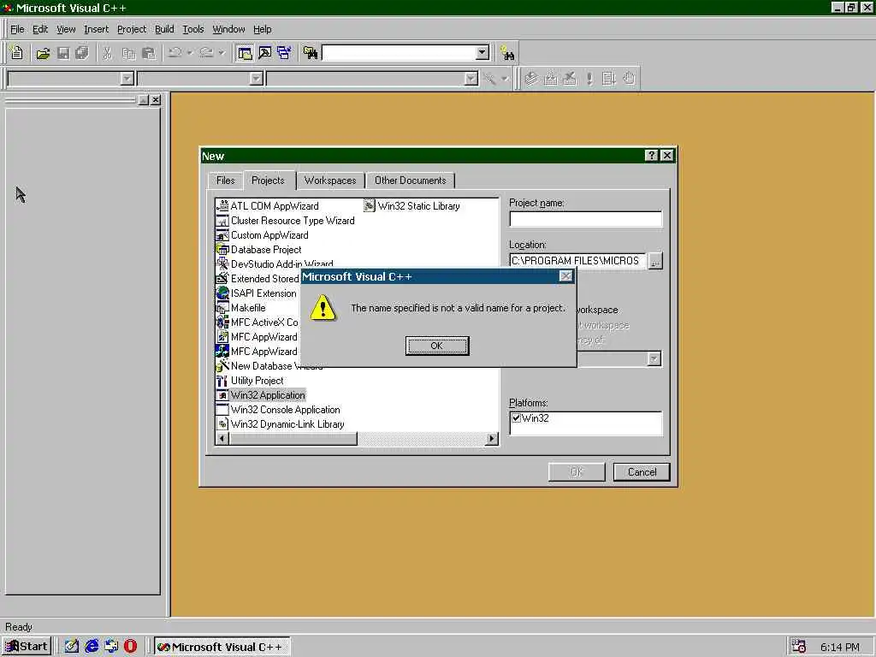Click the Compile toolbar icon
Viewport: 876px width, 657px height.
(531, 79)
